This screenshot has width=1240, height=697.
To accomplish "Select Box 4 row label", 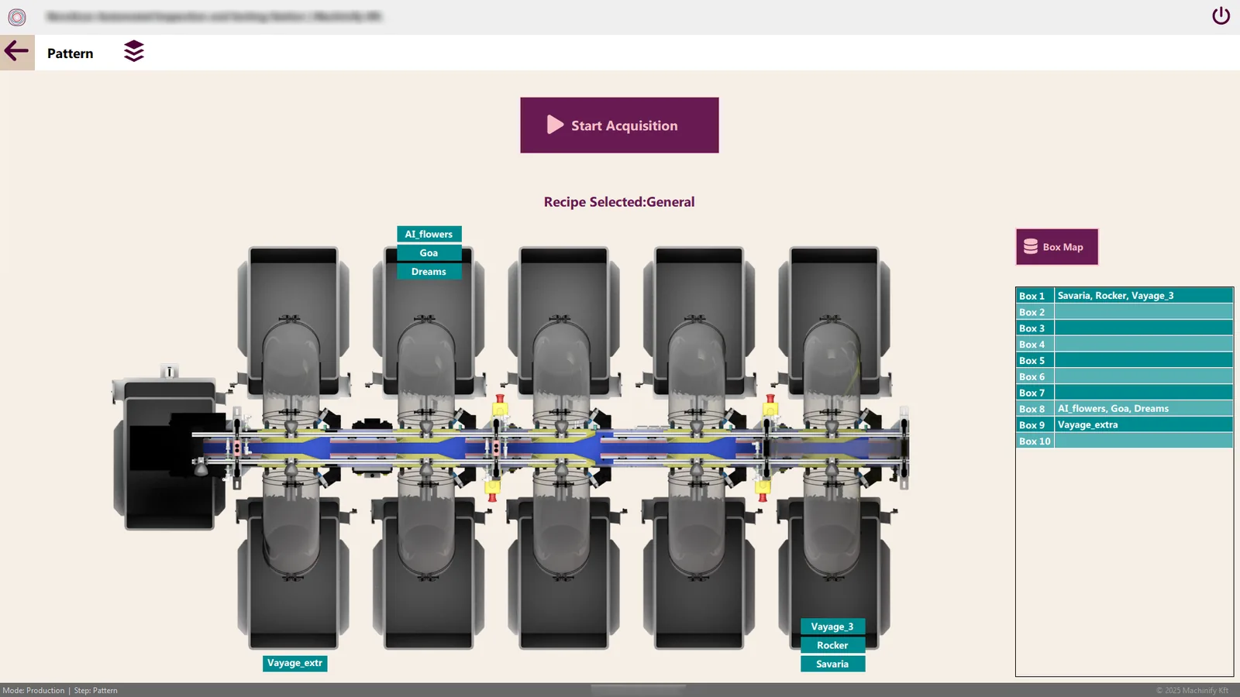I will 1035,345.
